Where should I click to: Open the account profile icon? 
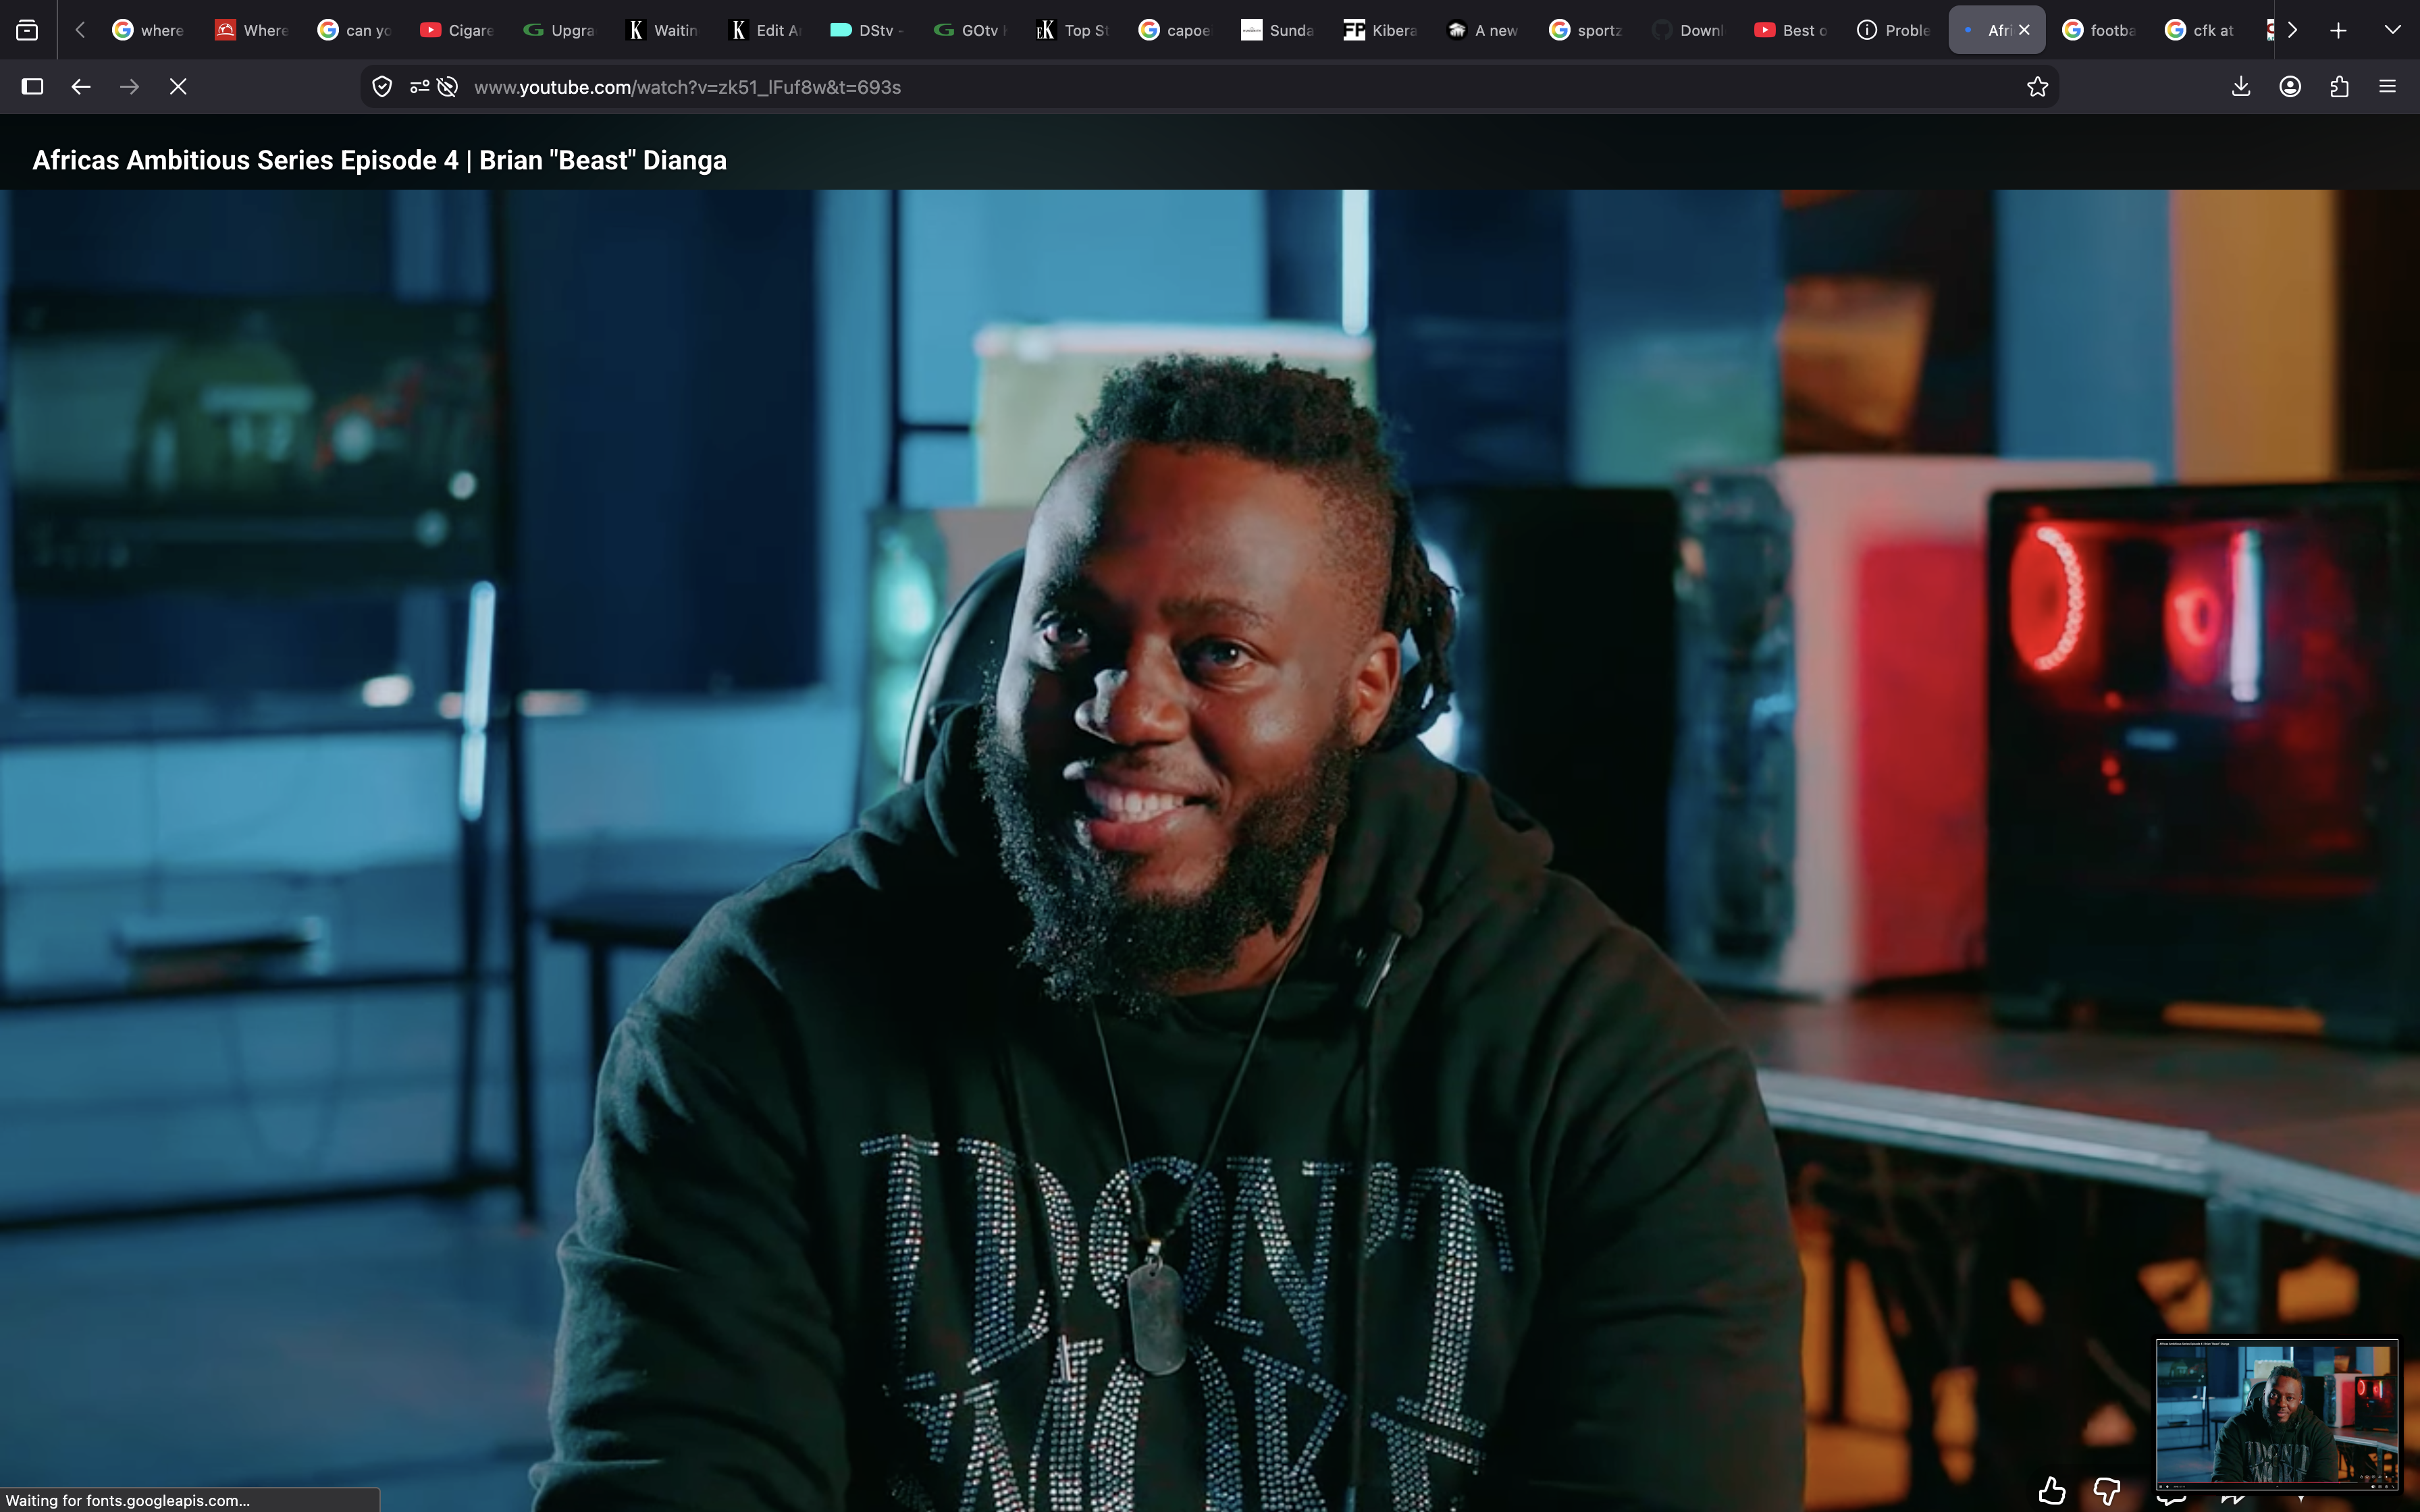click(x=2290, y=87)
